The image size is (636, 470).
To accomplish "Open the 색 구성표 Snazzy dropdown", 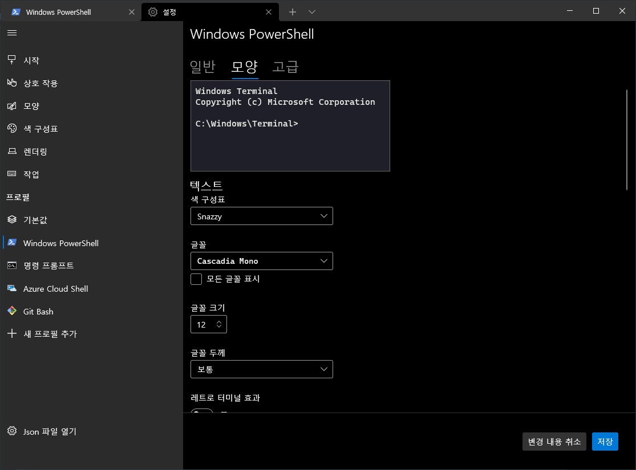I will (x=262, y=216).
